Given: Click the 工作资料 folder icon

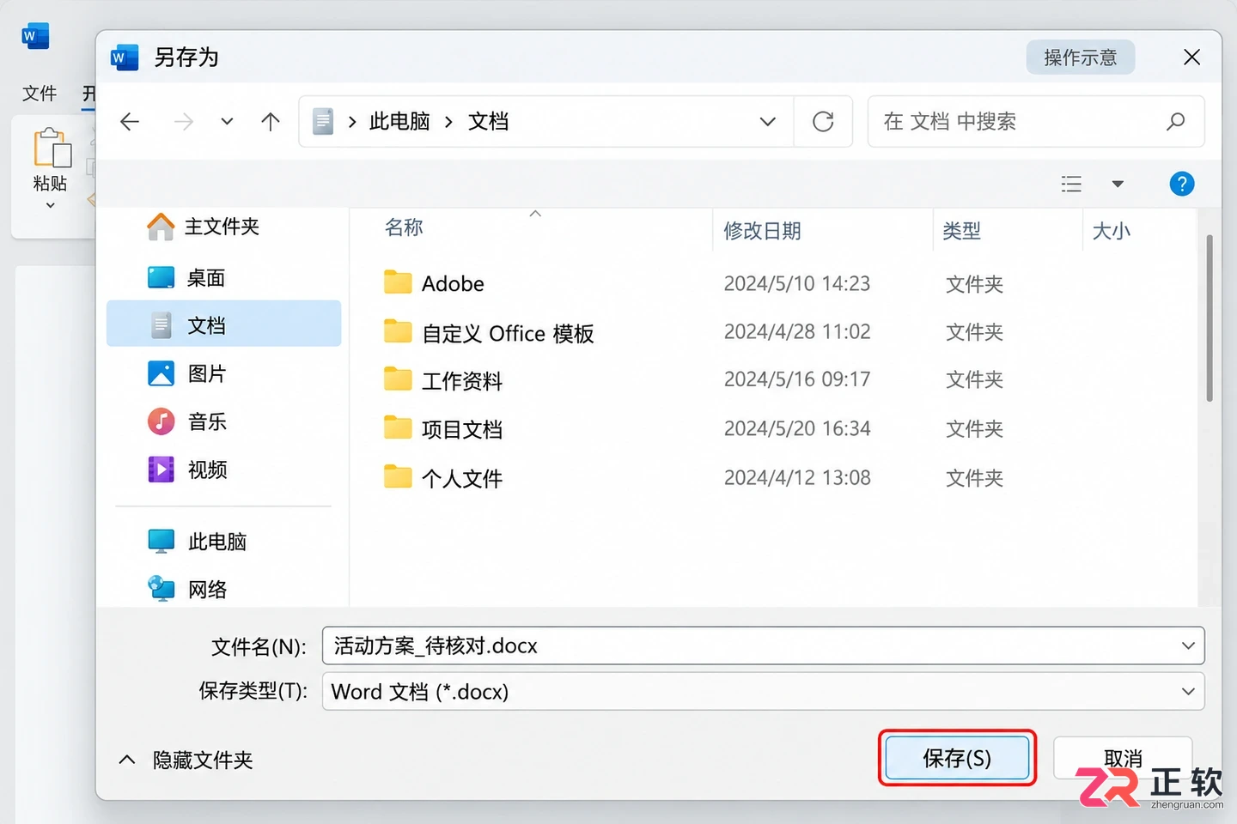Looking at the screenshot, I should point(398,379).
